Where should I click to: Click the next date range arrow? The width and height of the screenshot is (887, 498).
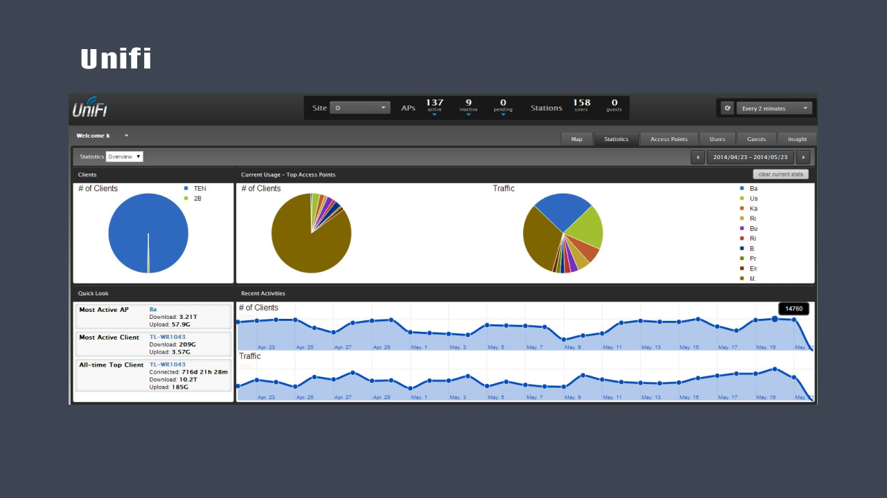803,157
